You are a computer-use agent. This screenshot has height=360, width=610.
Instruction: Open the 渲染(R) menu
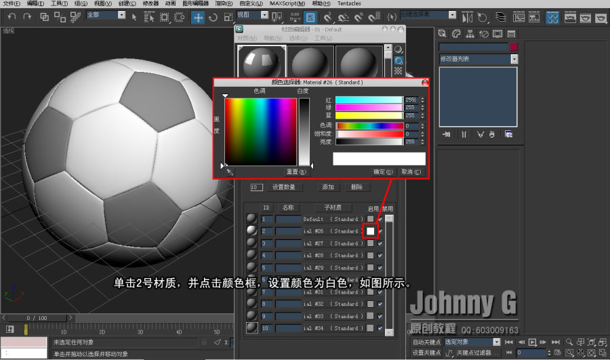click(224, 3)
